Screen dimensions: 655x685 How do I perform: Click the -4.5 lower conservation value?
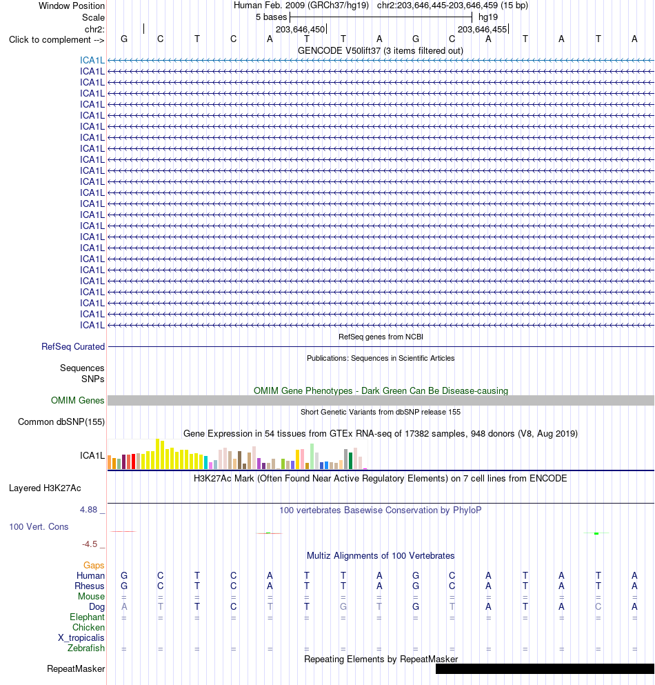point(90,544)
